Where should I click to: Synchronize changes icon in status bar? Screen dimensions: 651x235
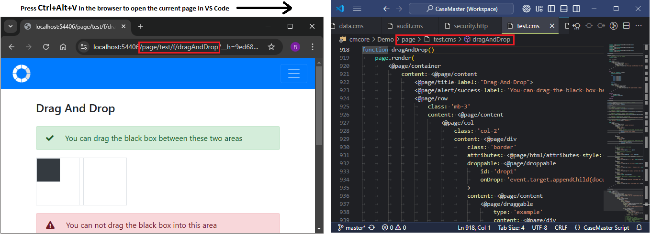(x=372, y=227)
